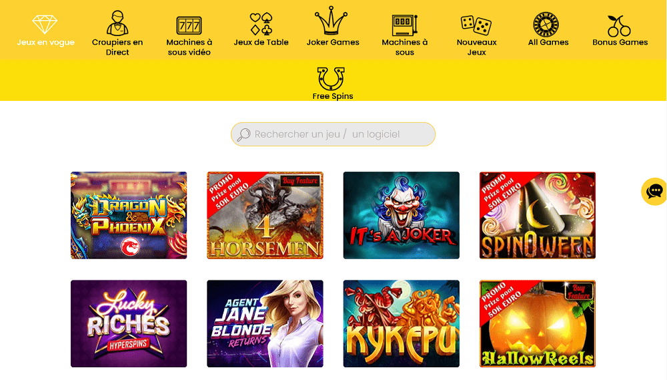Launch the Lucky Riches Hyperspins game
667x380 pixels.
pos(129,323)
